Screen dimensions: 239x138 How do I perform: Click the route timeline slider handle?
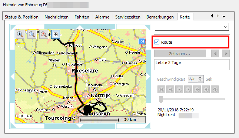click(161, 100)
